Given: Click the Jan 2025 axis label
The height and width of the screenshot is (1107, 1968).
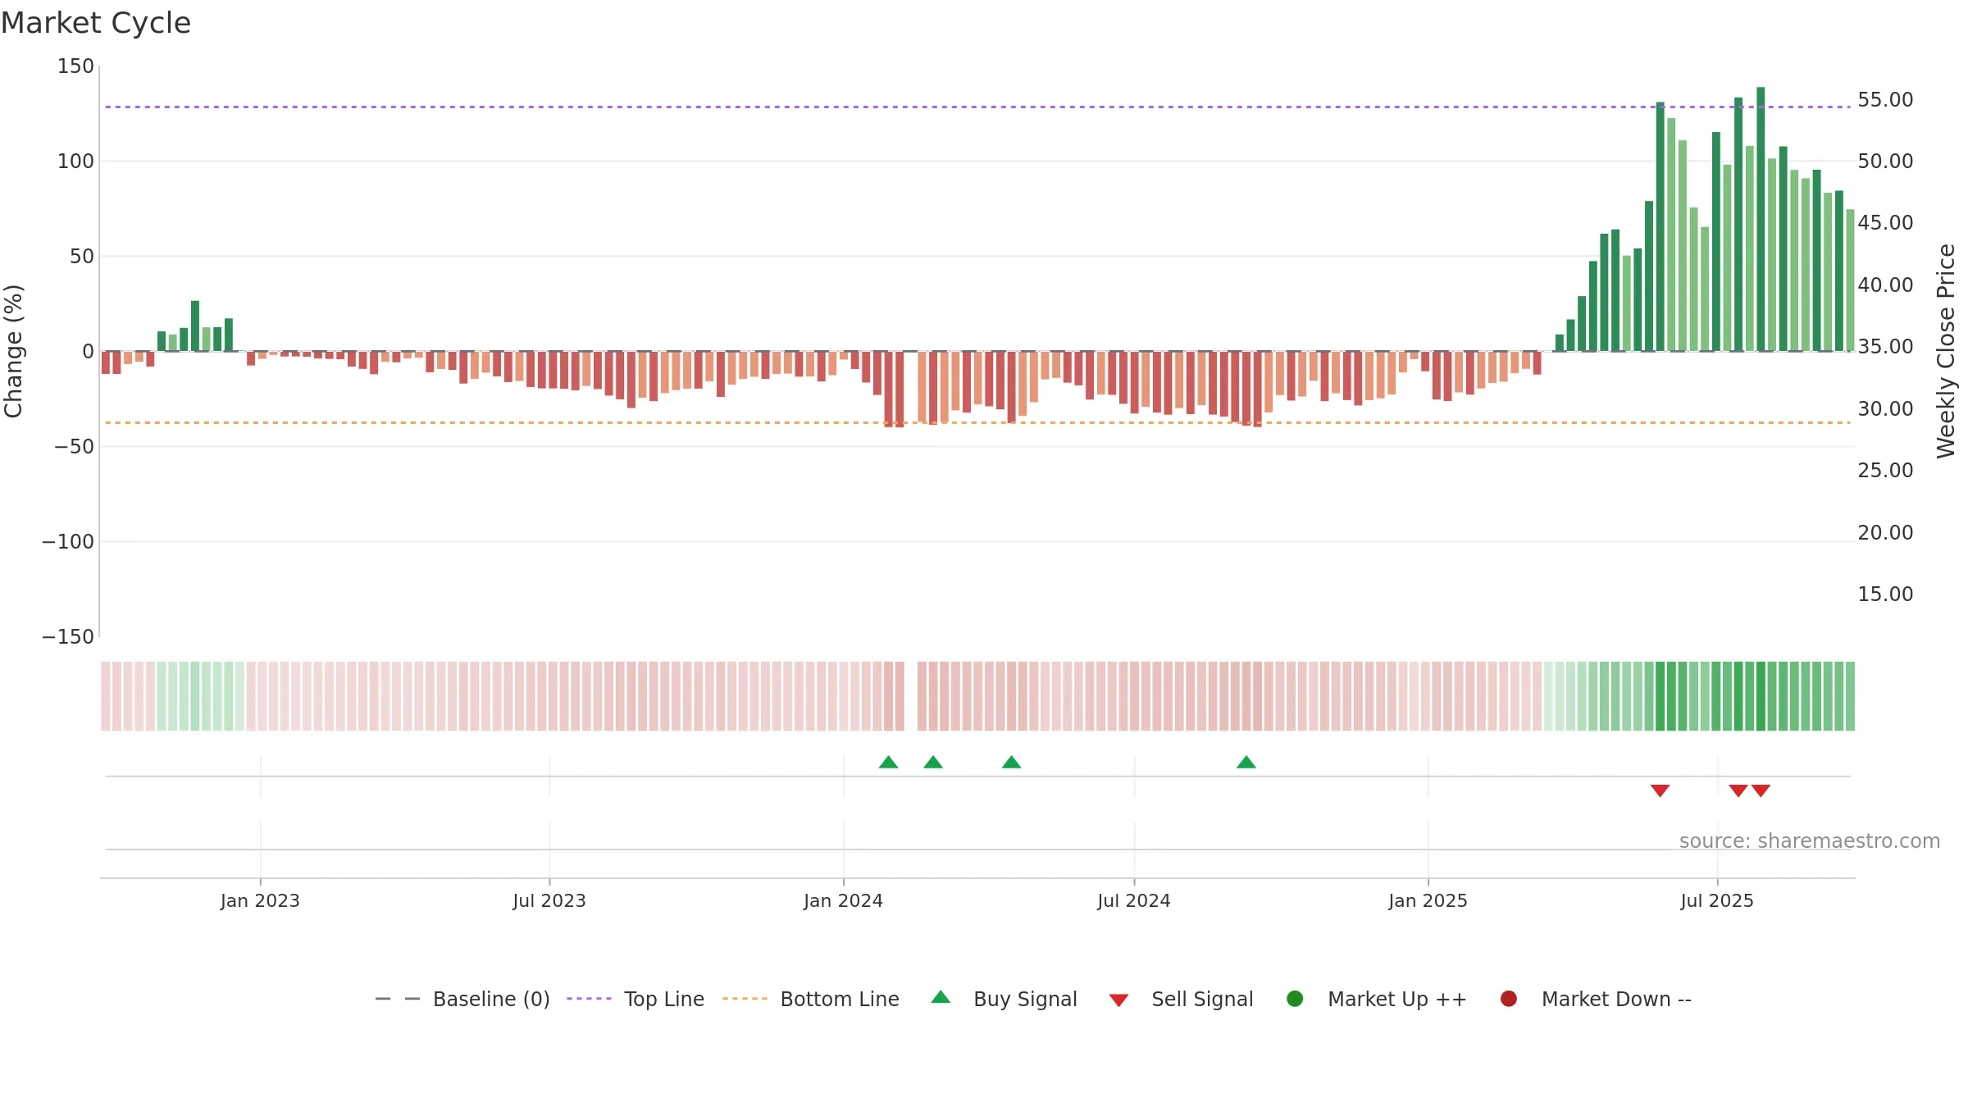Looking at the screenshot, I should pos(1428,901).
